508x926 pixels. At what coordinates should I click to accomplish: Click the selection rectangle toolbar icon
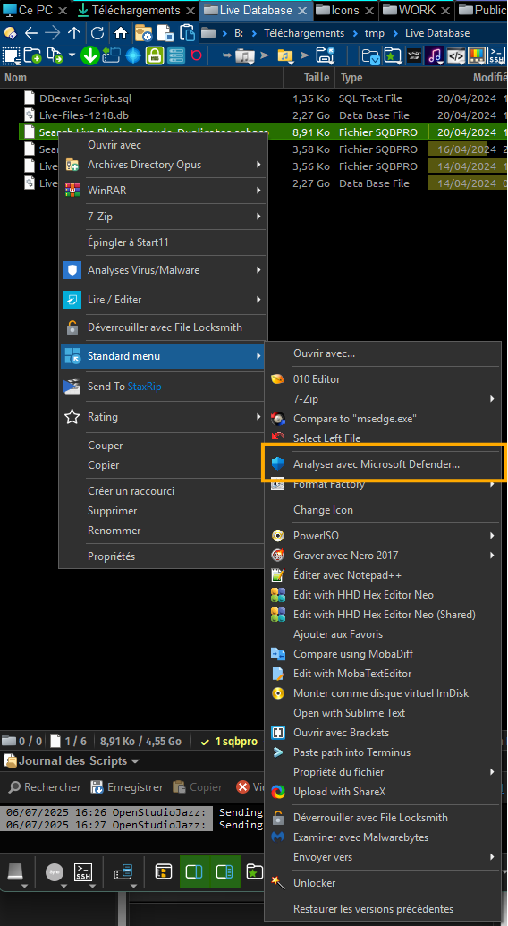click(12, 55)
